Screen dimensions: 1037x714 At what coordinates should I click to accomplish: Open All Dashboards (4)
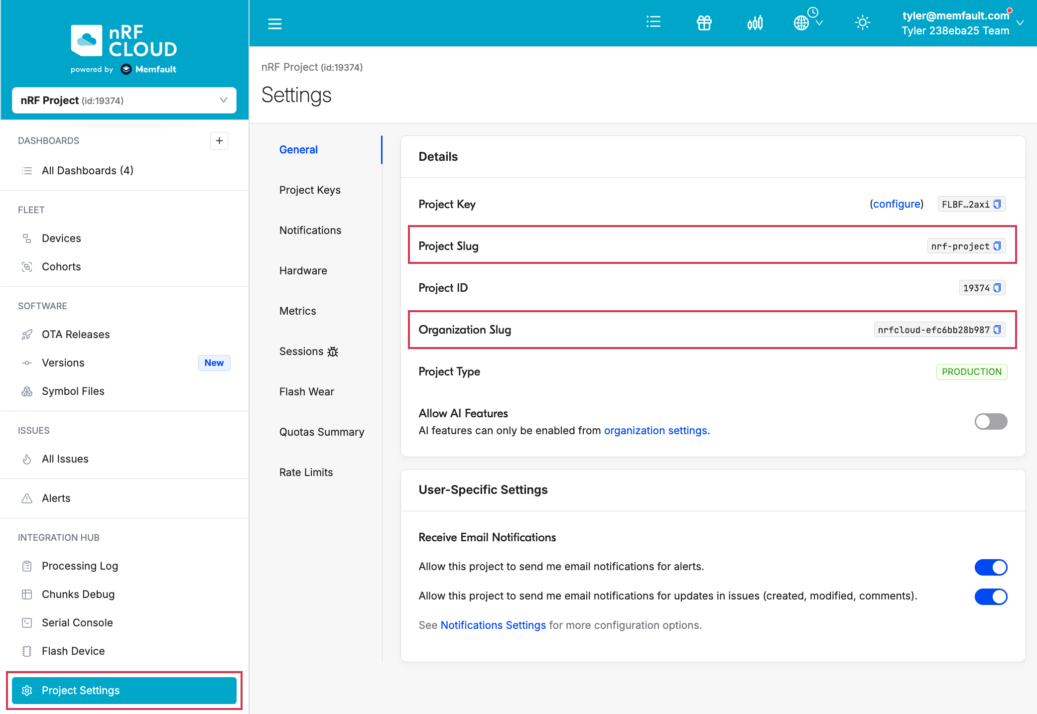pos(88,170)
